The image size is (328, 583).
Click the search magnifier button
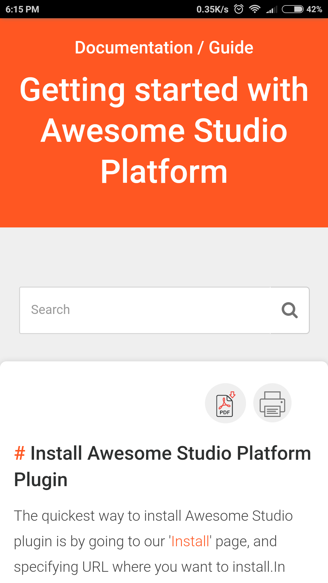tap(290, 310)
